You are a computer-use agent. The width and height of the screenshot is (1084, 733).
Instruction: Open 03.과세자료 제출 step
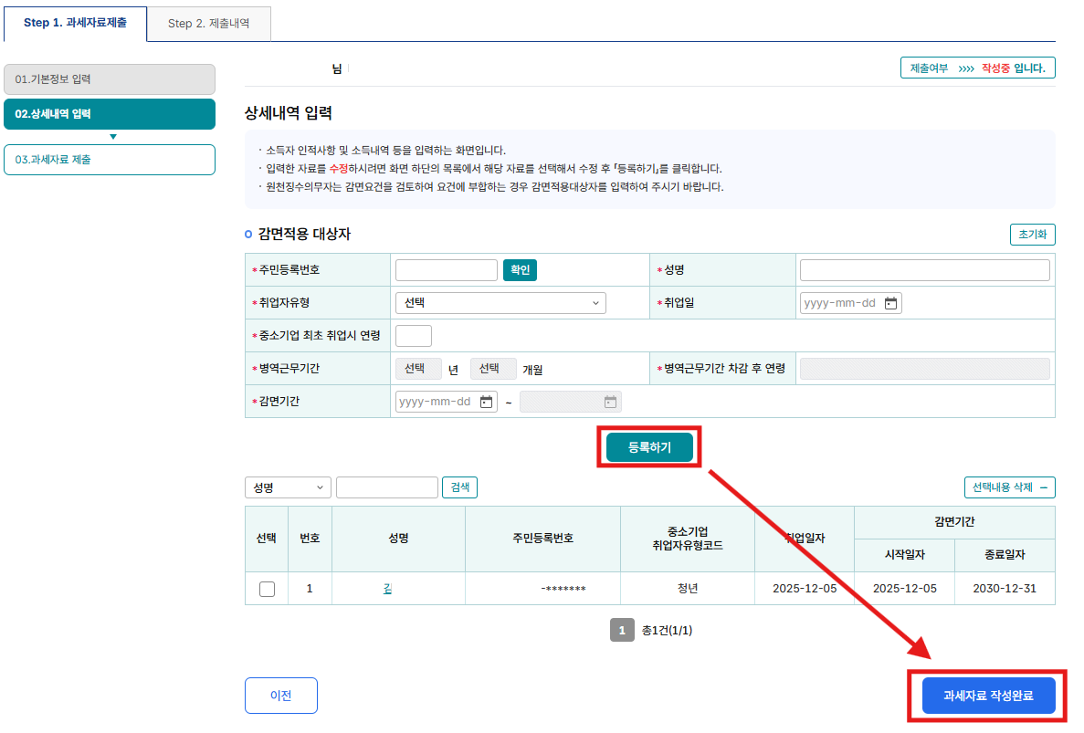click(110, 160)
